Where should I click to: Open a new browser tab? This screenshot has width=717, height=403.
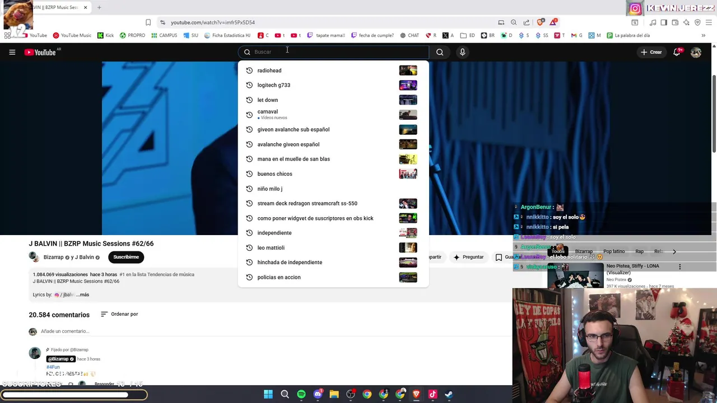(99, 7)
